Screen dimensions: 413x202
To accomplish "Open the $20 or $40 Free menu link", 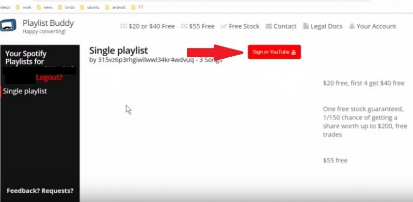I will tap(148, 26).
